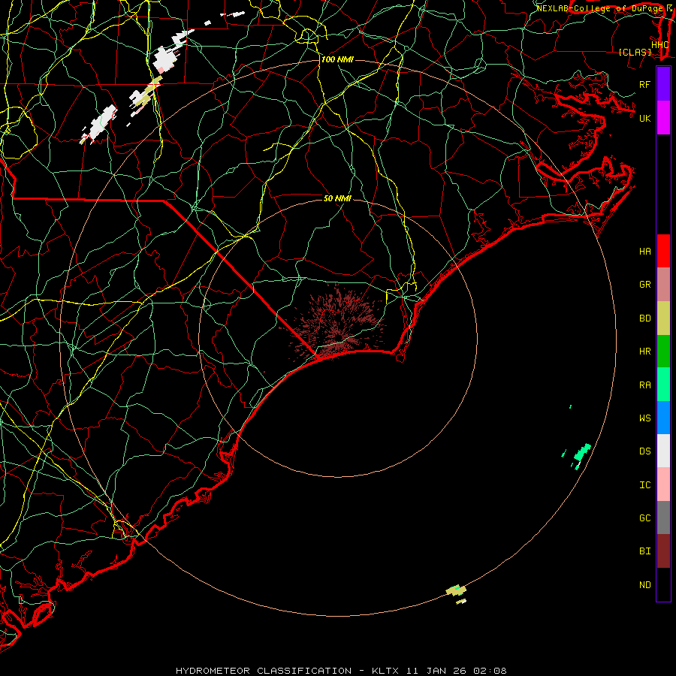Screen dimensions: 676x676
Task: Click the 'GR' legend label
Action: coord(645,285)
